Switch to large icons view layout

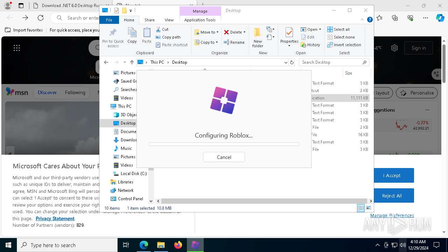(368, 208)
